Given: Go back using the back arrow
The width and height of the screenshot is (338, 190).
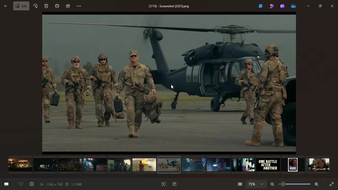Looking at the screenshot, I should 6,6.
